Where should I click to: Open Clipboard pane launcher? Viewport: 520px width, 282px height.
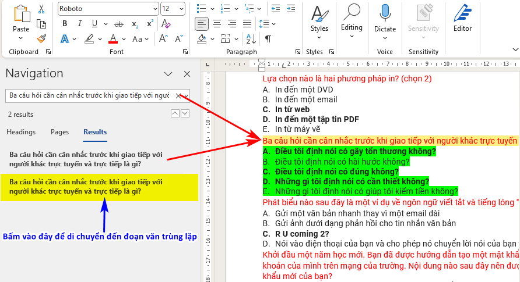tap(48, 52)
